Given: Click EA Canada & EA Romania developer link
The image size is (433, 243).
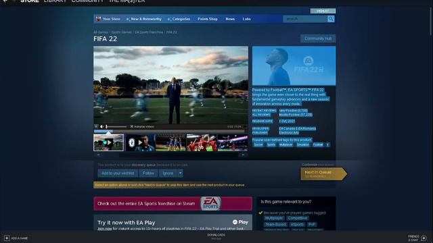Looking at the screenshot, I should pos(298,128).
